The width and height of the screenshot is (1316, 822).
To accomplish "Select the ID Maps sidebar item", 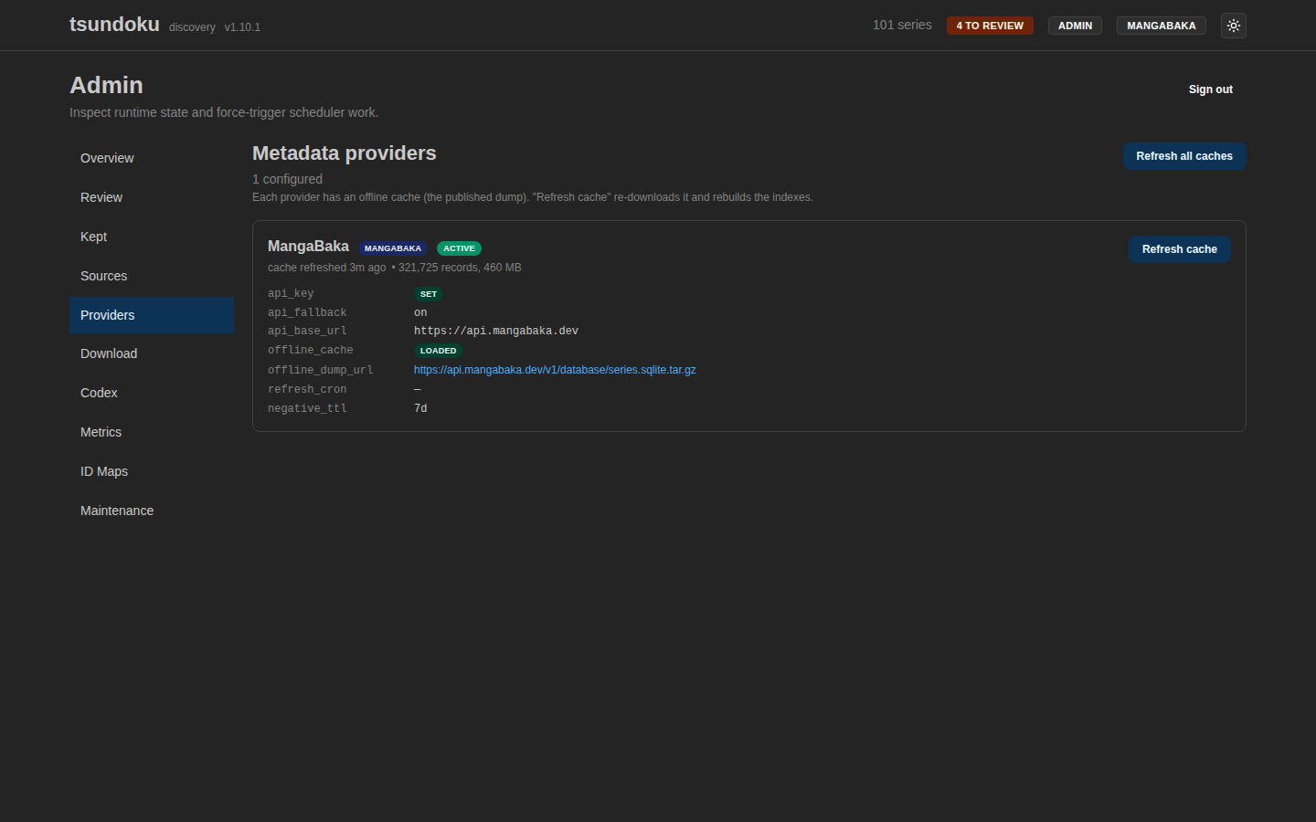I will [x=152, y=471].
